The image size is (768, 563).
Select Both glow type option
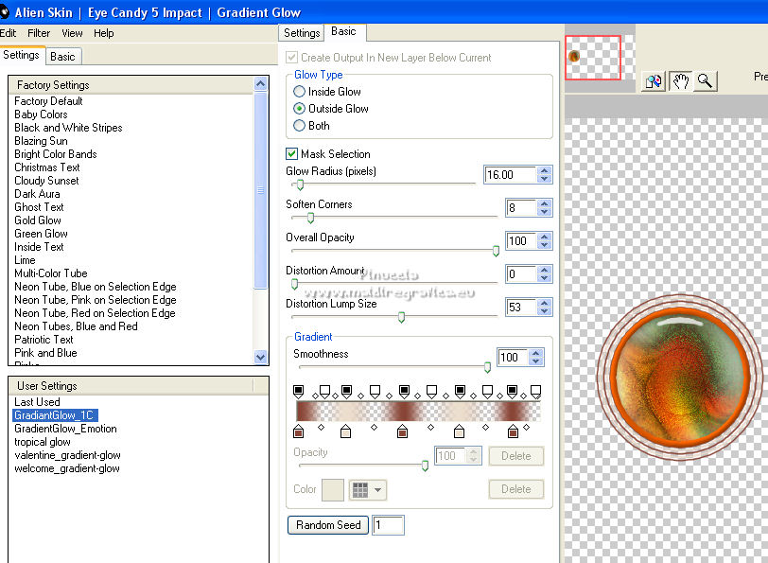(x=299, y=126)
